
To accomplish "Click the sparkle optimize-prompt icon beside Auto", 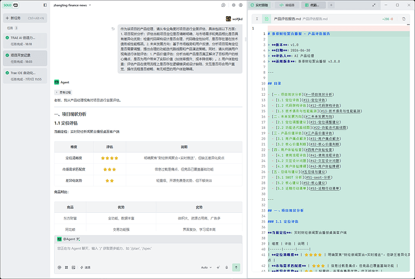I will (218, 268).
